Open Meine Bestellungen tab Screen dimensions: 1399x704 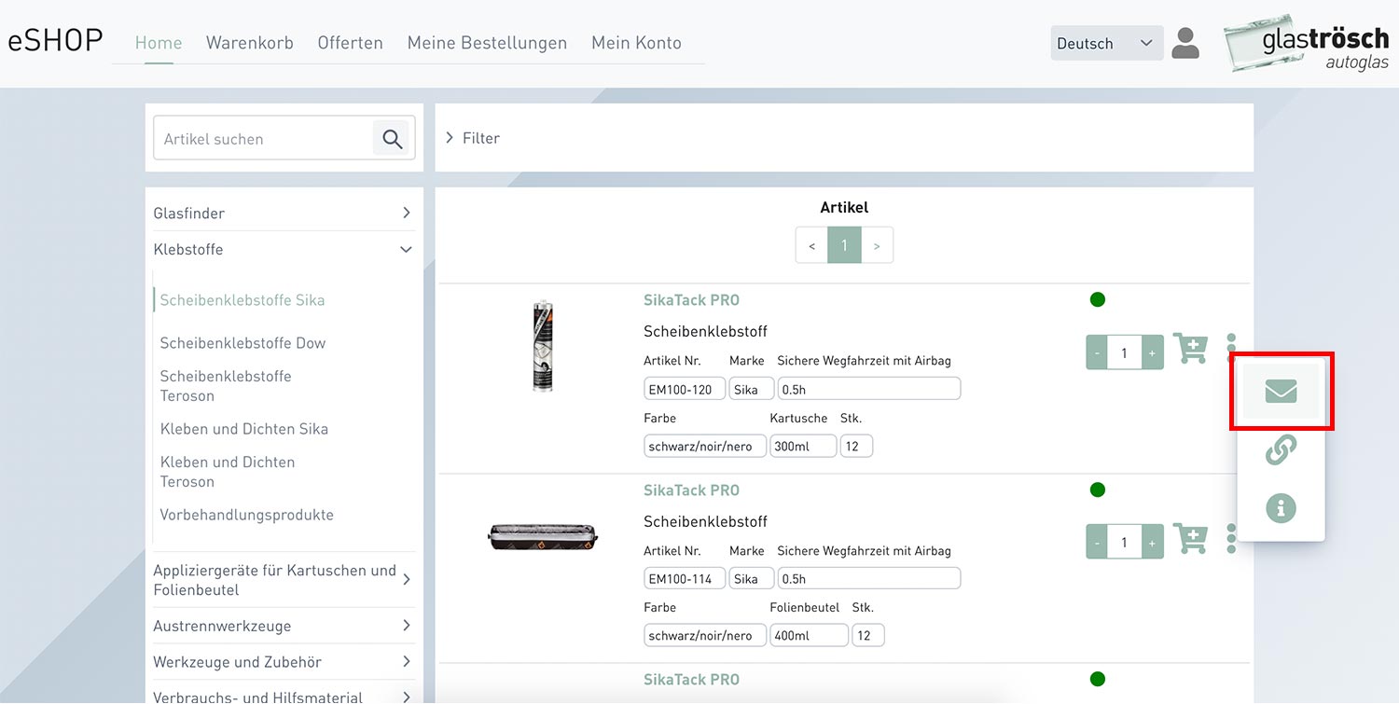[487, 43]
